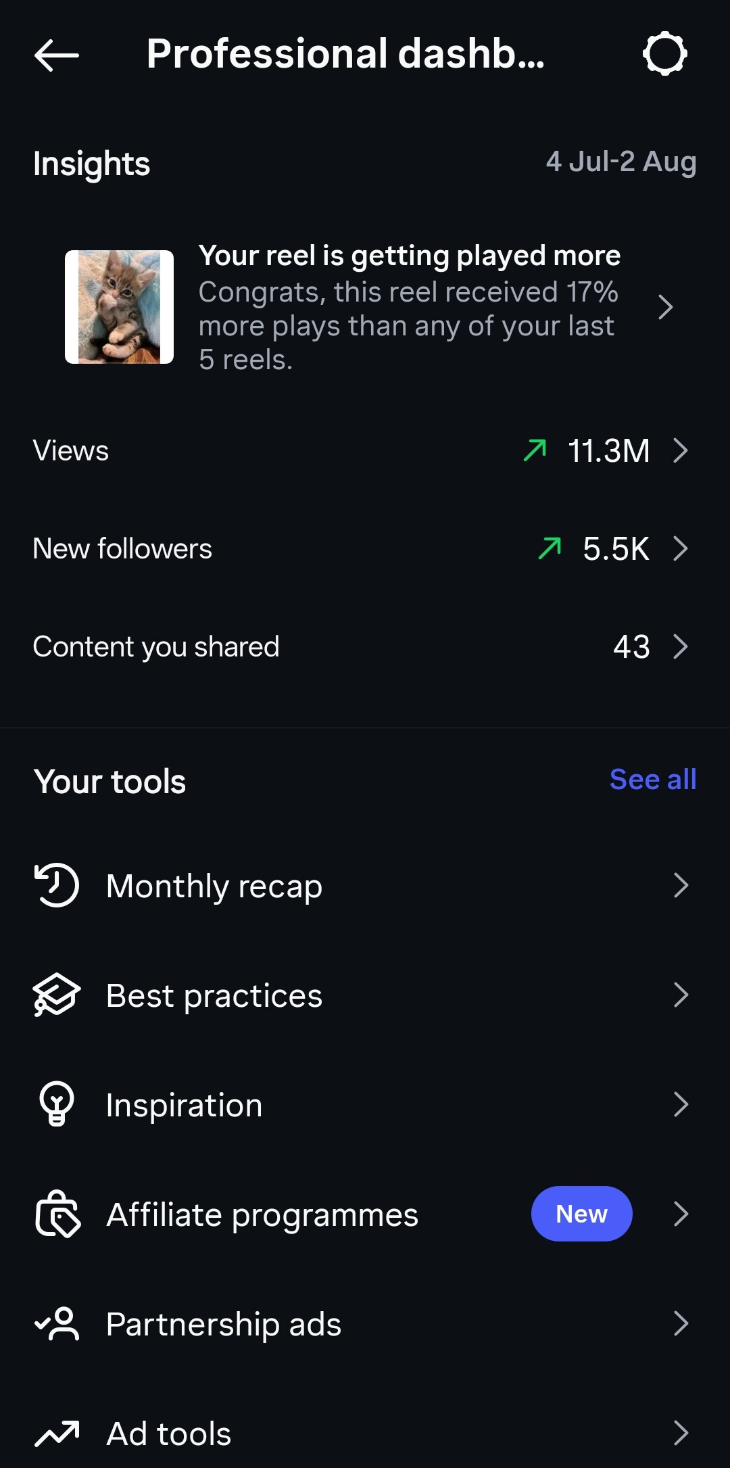Select the Monthly recap menu item
This screenshot has width=730, height=1468.
(365, 885)
